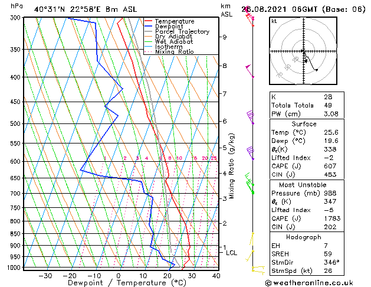371x287 pixels.
Task: Click the yellow wind barb near 850 hPa
Action: pos(252,239)
